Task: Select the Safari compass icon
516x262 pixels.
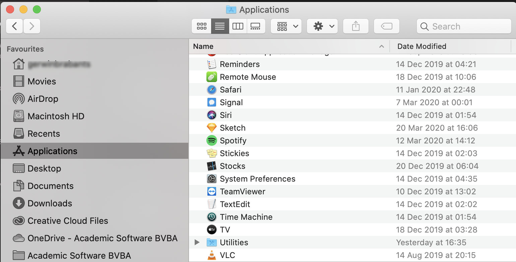Action: [211, 89]
